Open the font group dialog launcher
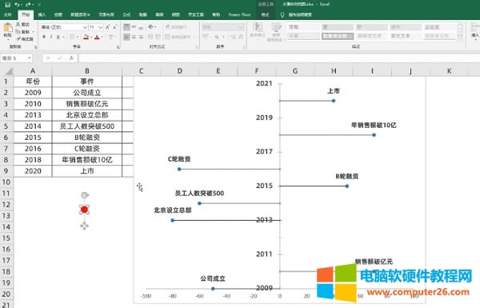This screenshot has height=308, width=480. point(118,47)
